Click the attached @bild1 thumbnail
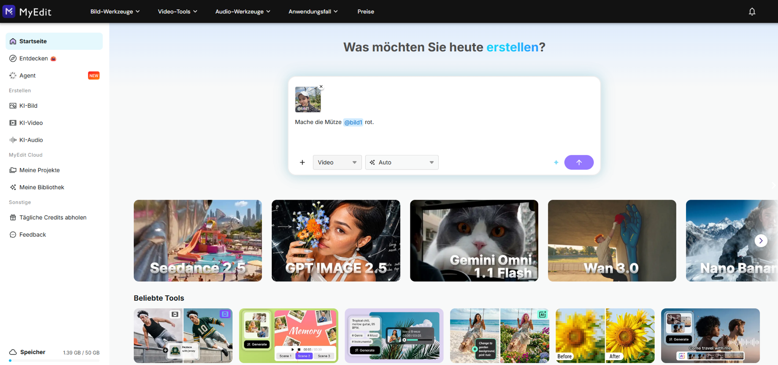The width and height of the screenshot is (778, 365). 308,100
